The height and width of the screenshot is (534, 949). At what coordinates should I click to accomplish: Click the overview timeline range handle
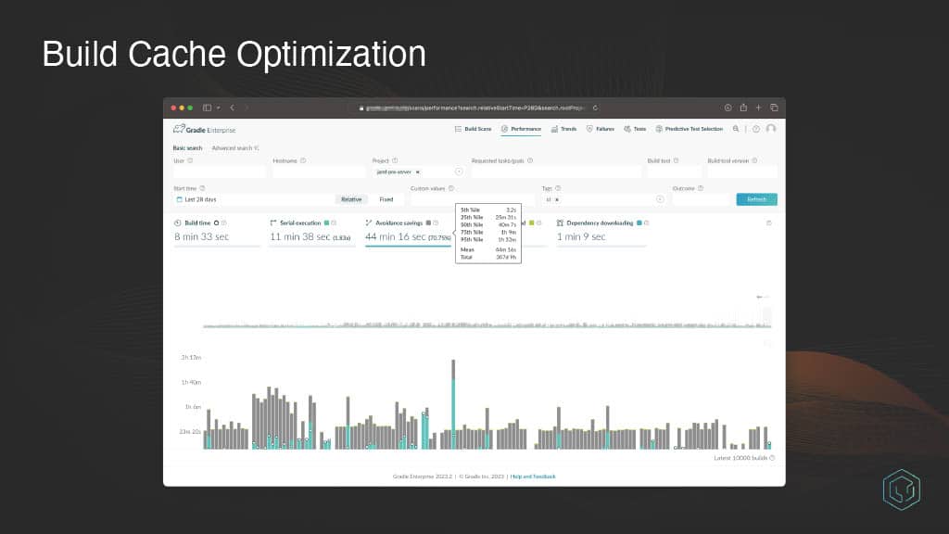767,316
